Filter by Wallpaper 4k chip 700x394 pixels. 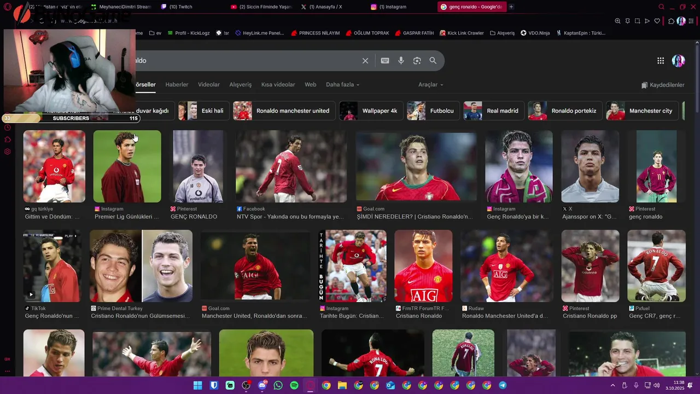(371, 111)
